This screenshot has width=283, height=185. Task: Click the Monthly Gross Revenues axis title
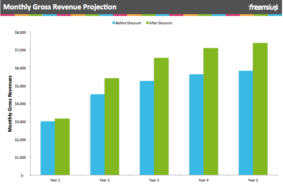point(10,103)
